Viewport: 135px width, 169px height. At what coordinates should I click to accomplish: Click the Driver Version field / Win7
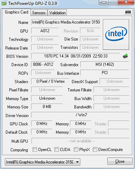(x=80, y=115)
